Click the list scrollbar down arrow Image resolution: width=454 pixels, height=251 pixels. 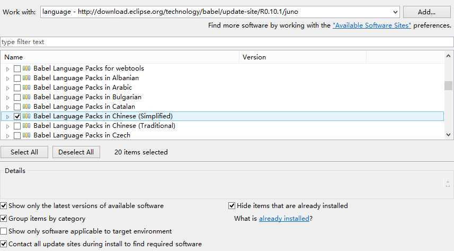point(449,135)
